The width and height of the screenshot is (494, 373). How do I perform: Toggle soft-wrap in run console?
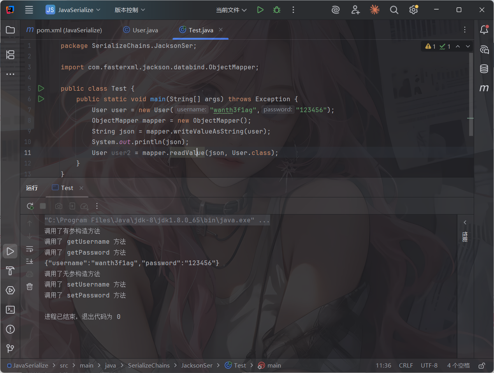(30, 249)
